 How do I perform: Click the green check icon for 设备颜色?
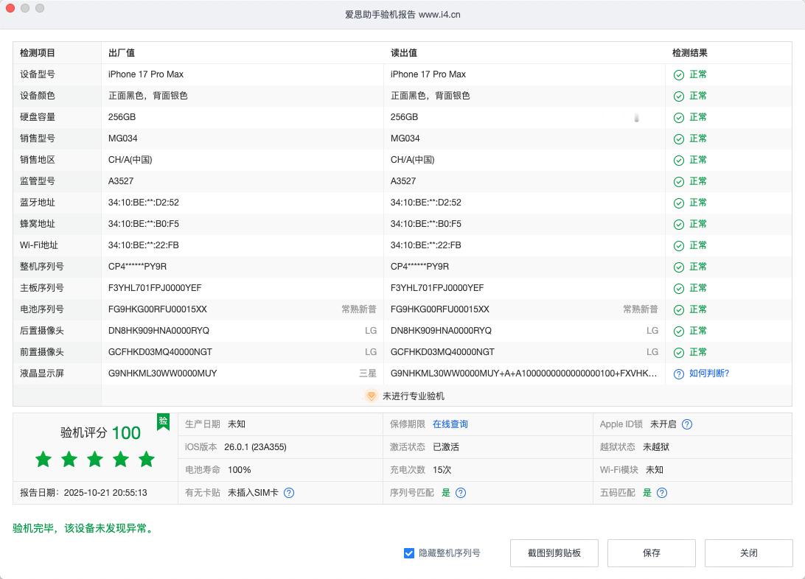click(x=679, y=96)
